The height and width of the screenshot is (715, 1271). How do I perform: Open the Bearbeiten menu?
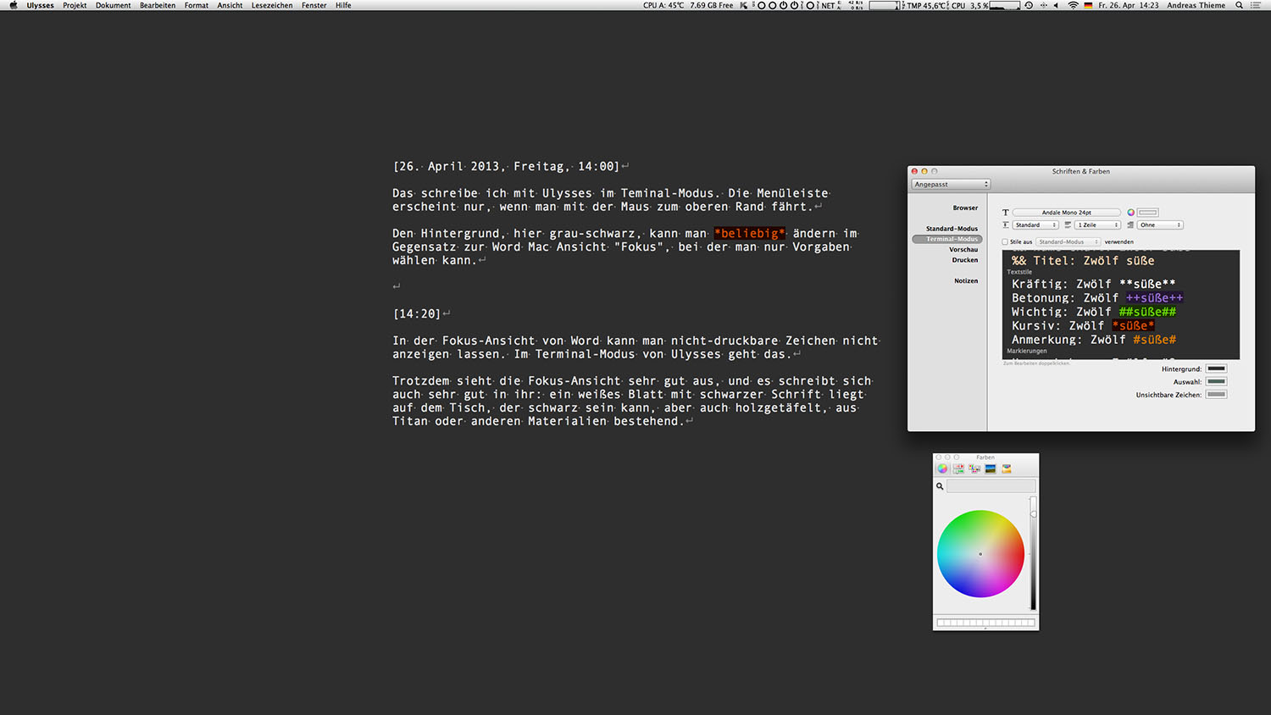coord(158,5)
